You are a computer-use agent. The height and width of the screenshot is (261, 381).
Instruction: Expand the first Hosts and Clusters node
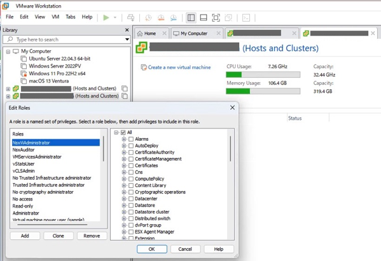click(x=8, y=88)
